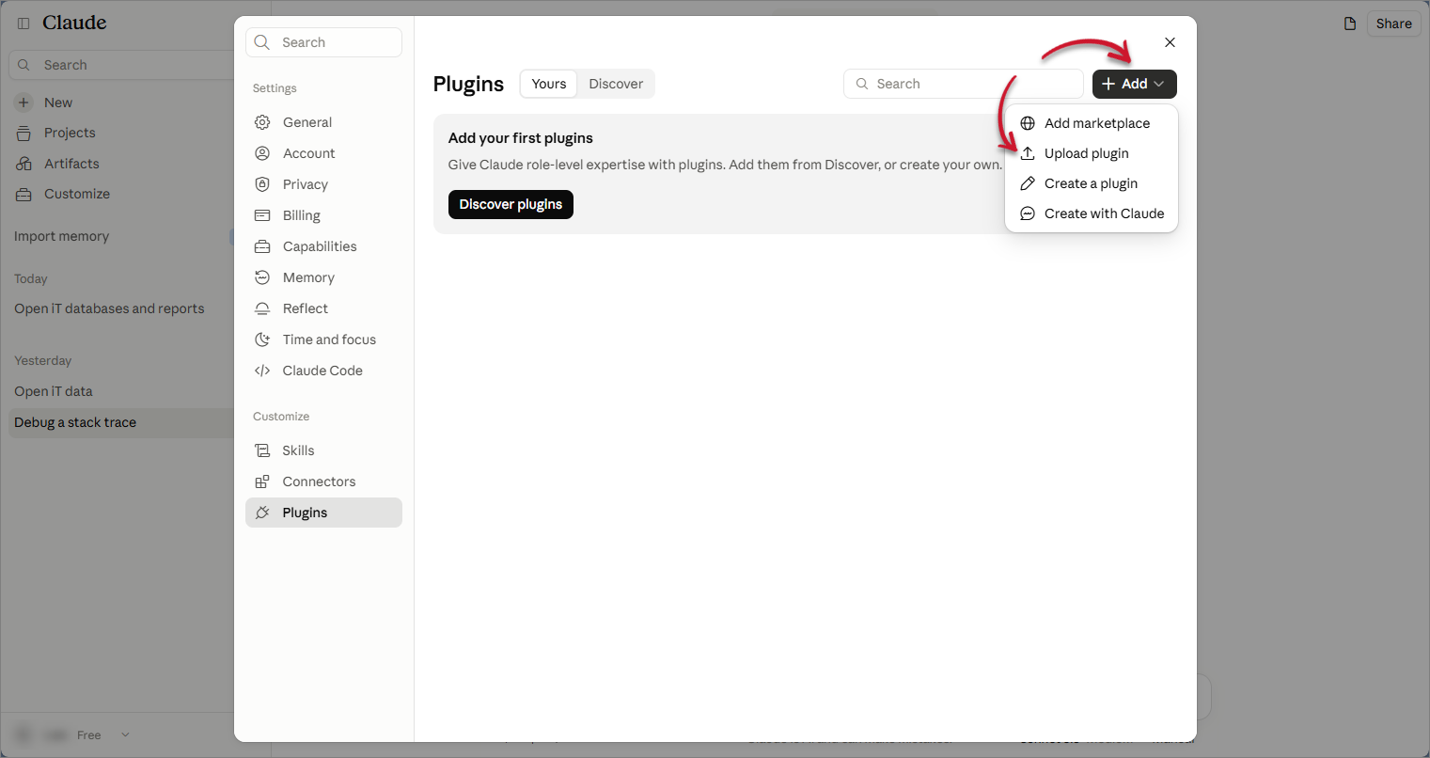This screenshot has height=758, width=1430.
Task: Click the Billing card icon
Action: point(262,215)
